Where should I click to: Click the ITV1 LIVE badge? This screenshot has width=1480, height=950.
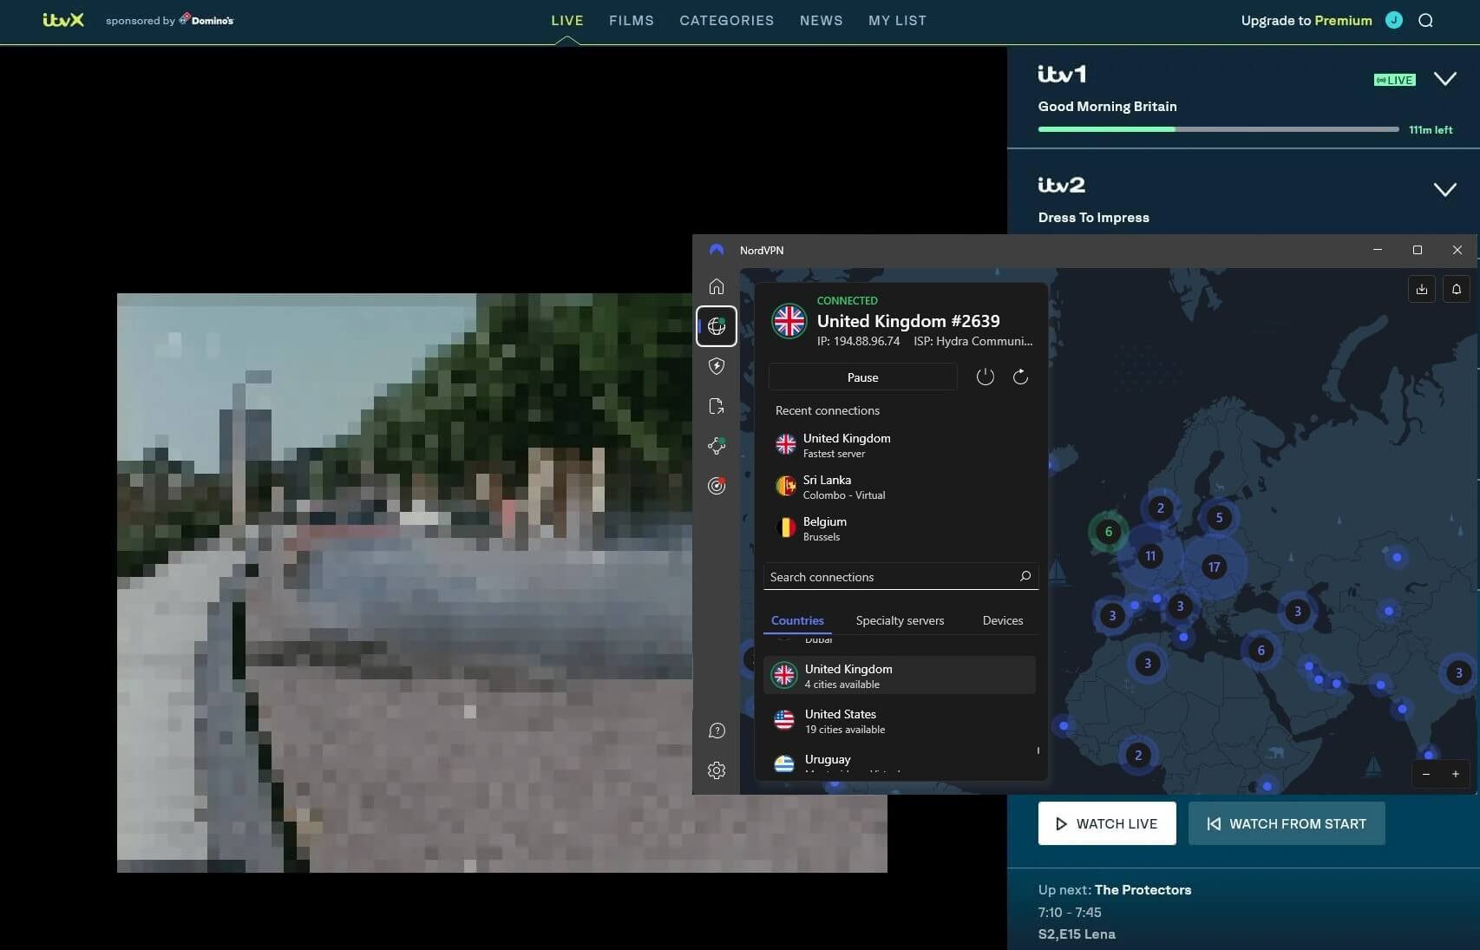[1395, 80]
